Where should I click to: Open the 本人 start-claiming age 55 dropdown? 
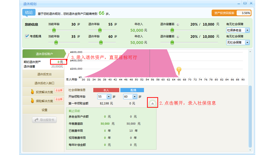[x=109, y=97]
